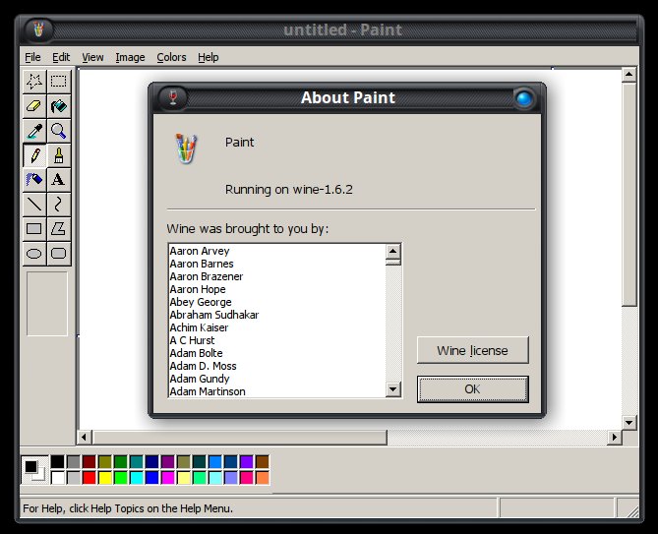Pick the Eraser tool
658x534 pixels.
click(x=34, y=106)
